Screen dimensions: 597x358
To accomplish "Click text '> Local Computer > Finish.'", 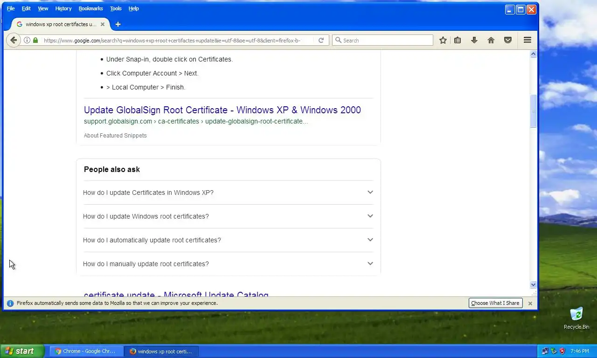I will 146,87.
